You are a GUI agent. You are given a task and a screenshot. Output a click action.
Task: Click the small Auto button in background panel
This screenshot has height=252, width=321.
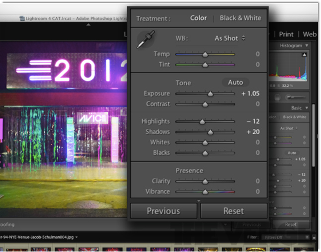pos(292,153)
